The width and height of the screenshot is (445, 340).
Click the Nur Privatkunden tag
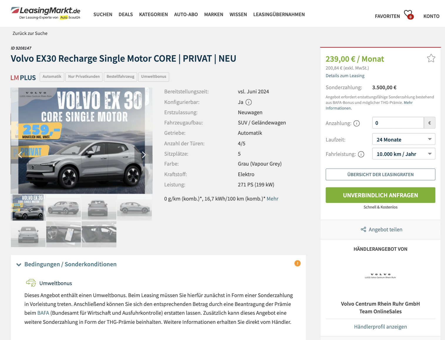coord(84,77)
